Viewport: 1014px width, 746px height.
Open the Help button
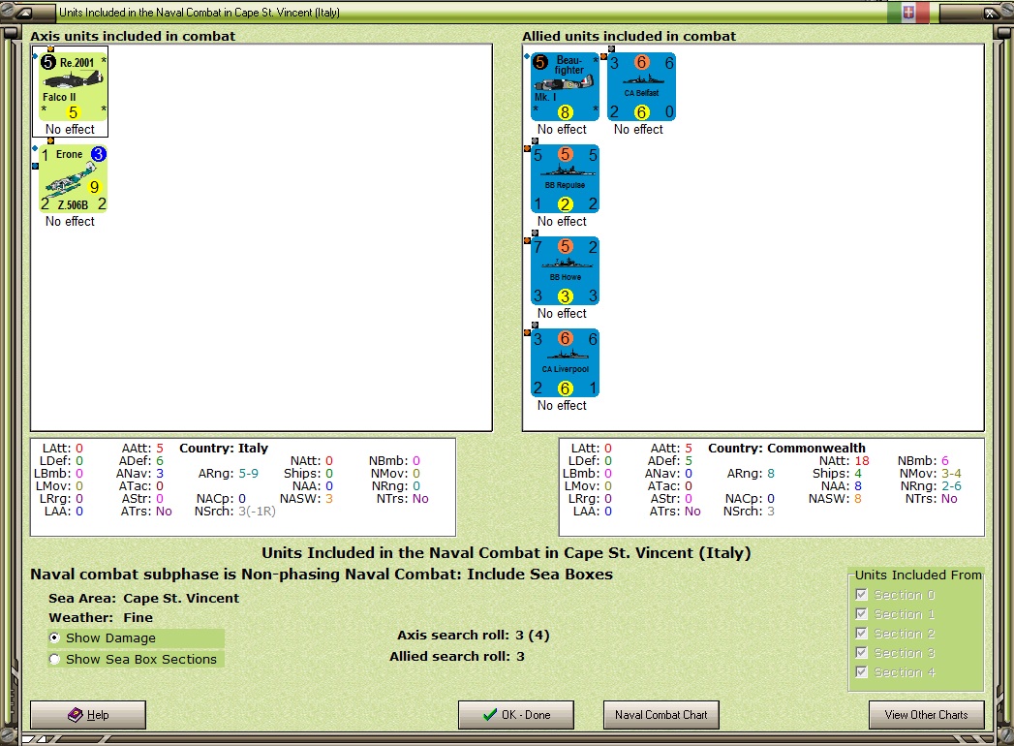[x=88, y=715]
